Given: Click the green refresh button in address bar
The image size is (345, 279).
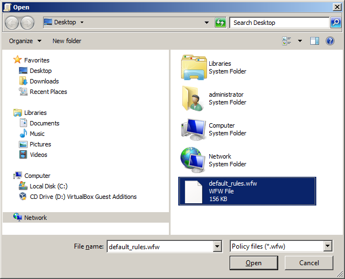Looking at the screenshot, I should point(220,23).
